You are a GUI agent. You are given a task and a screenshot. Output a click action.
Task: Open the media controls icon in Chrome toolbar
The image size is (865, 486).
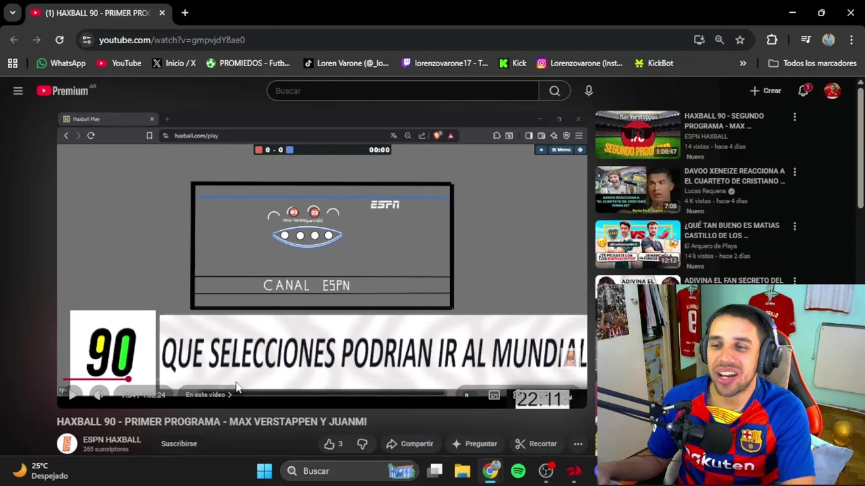(x=806, y=40)
